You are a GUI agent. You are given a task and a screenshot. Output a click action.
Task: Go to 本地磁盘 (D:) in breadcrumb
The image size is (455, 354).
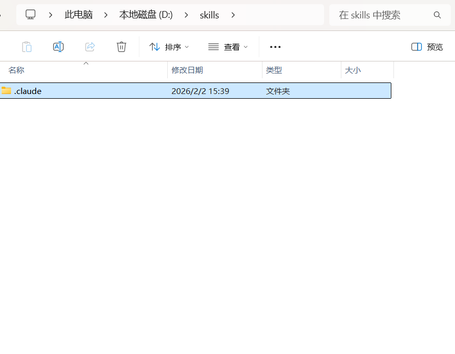tap(146, 15)
